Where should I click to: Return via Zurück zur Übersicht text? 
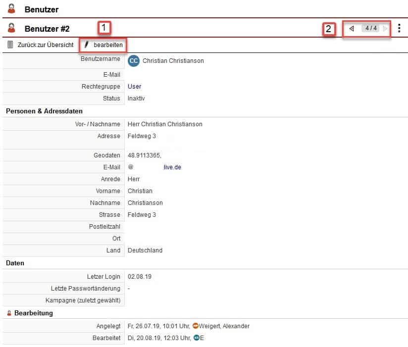point(46,45)
